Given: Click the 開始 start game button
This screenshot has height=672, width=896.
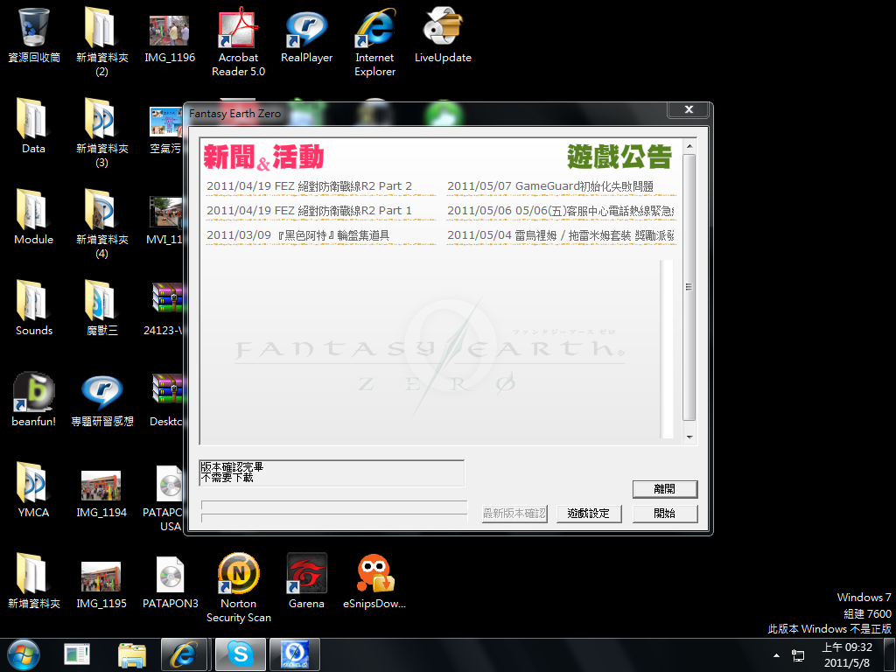Looking at the screenshot, I should tap(665, 513).
